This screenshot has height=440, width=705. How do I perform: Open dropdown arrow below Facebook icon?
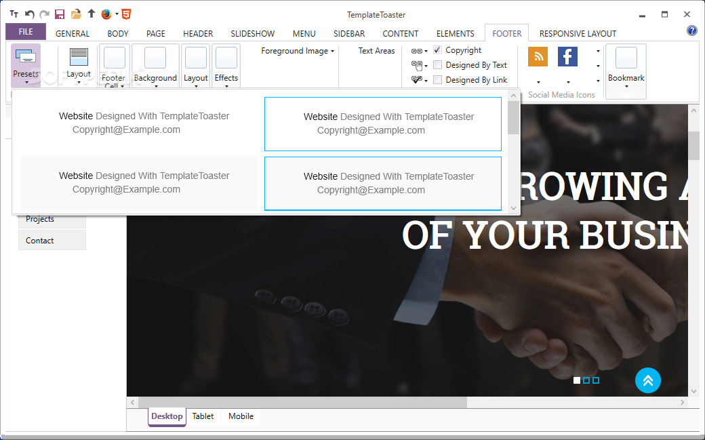[x=568, y=82]
